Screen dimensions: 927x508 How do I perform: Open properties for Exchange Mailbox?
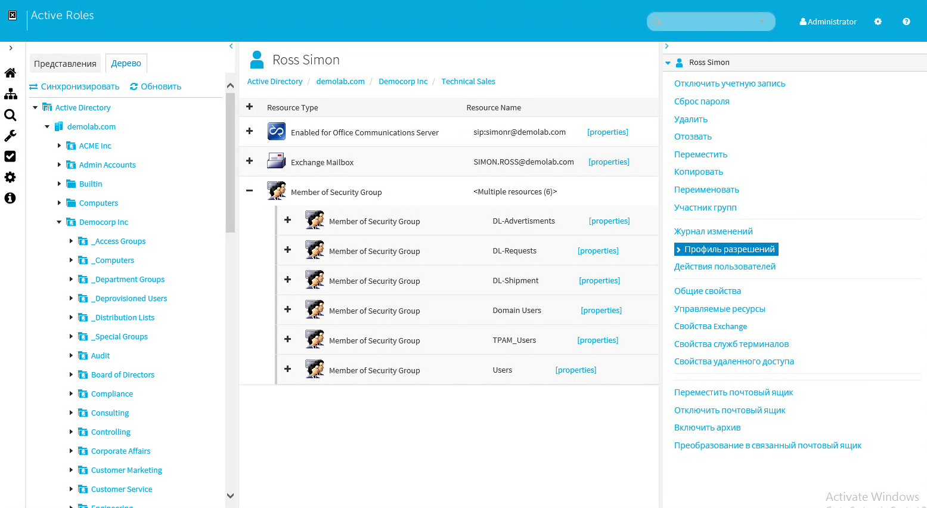(609, 162)
